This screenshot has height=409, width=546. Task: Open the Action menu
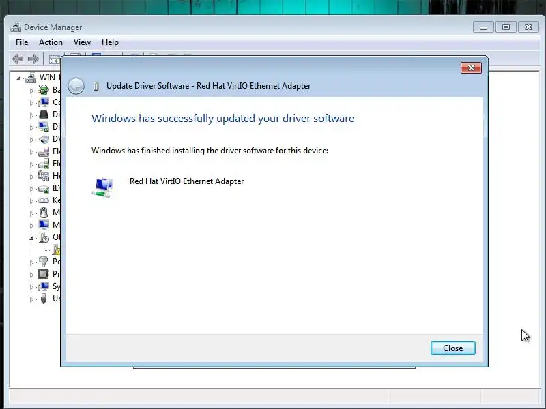pyautogui.click(x=51, y=42)
